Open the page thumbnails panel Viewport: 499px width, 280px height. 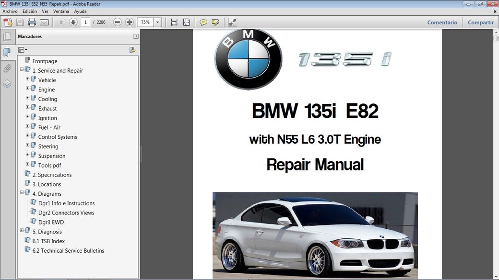[7, 37]
